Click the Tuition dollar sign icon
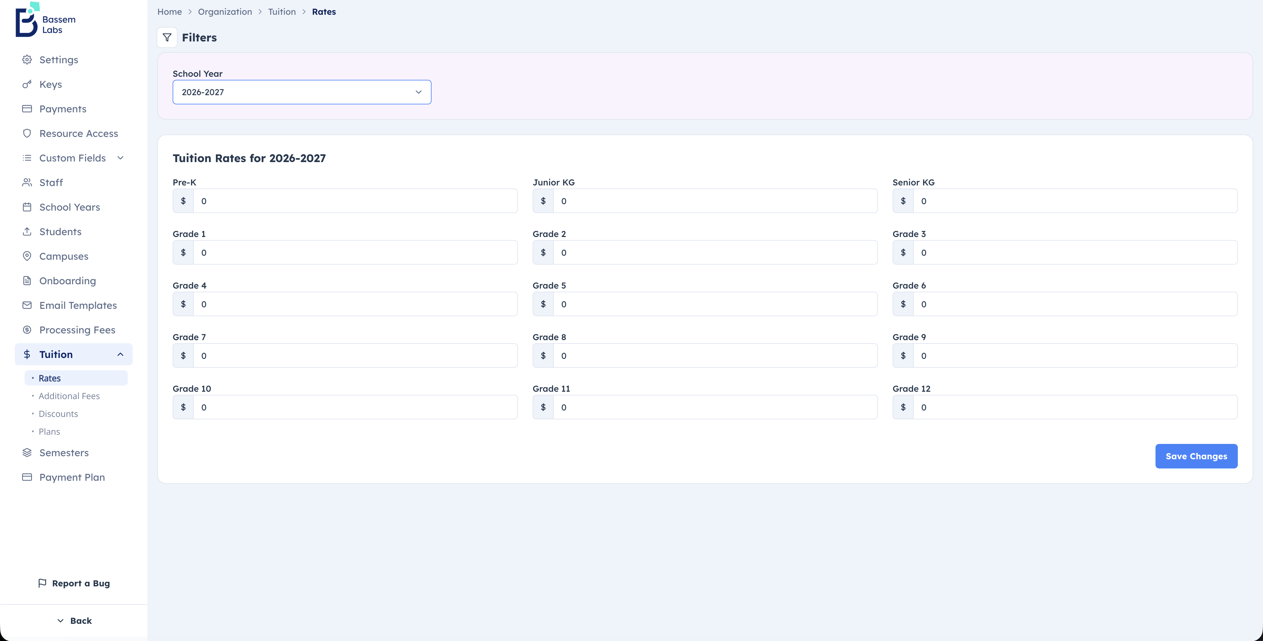This screenshot has width=1263, height=641. point(27,354)
